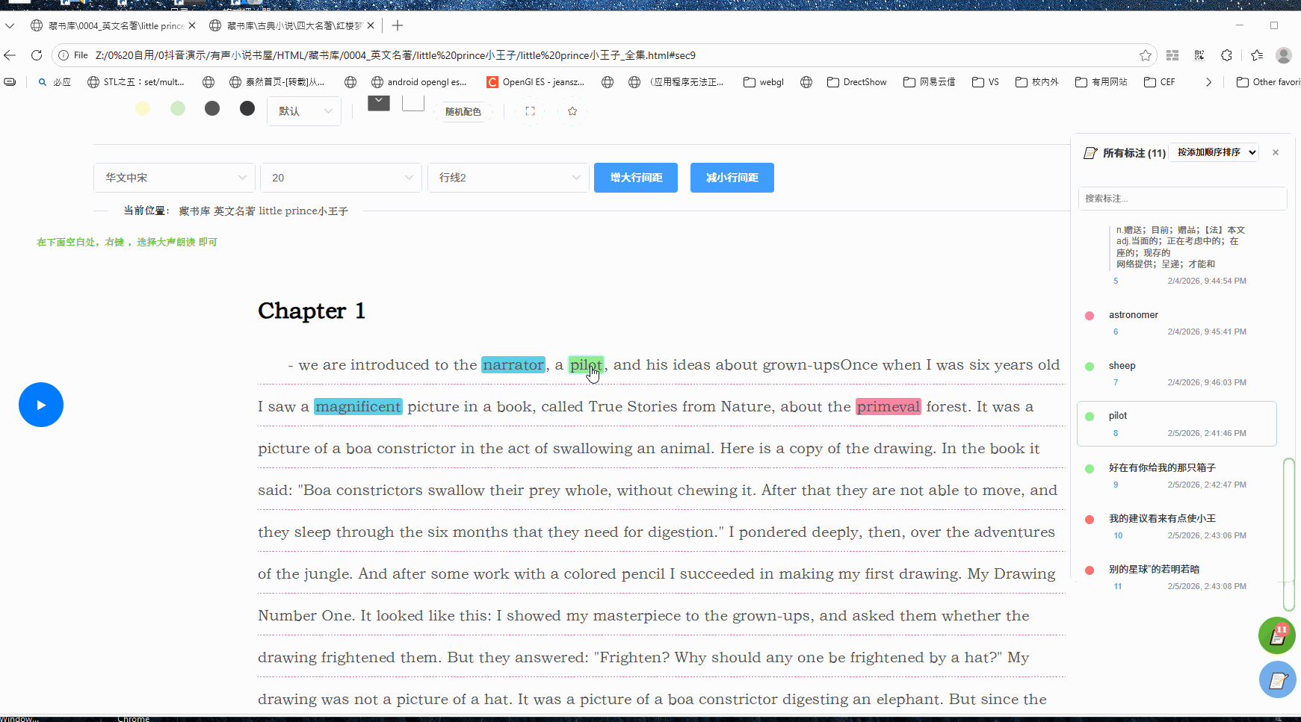Open the split screen icon in browser toolbar
1301x722 pixels.
pyautogui.click(x=1172, y=55)
